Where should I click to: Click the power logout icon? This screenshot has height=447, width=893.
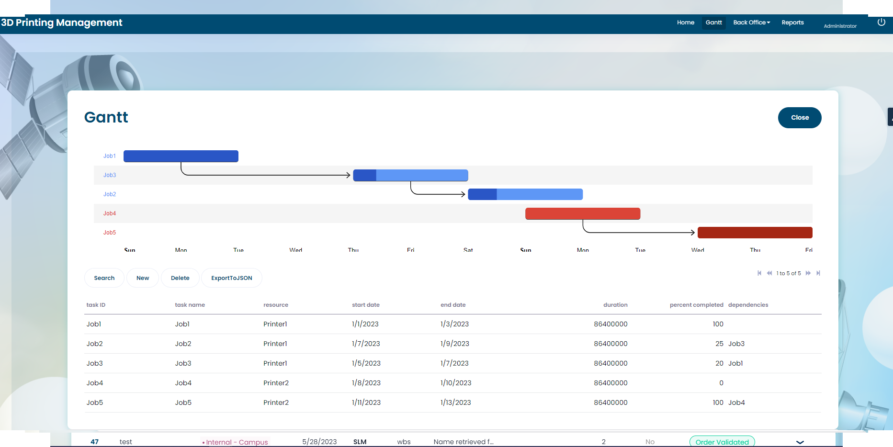[x=881, y=22]
